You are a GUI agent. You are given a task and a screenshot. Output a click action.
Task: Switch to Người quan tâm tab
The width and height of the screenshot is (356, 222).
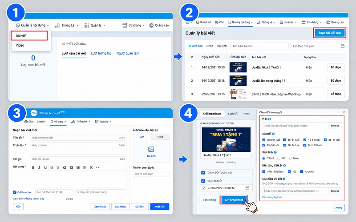click(128, 53)
